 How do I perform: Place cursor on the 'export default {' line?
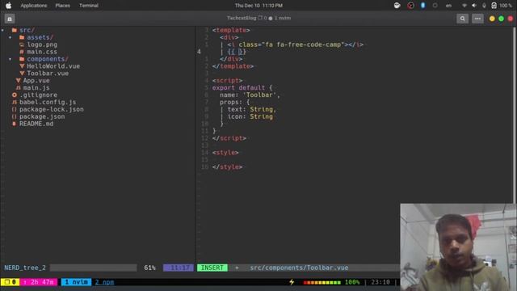[242, 88]
